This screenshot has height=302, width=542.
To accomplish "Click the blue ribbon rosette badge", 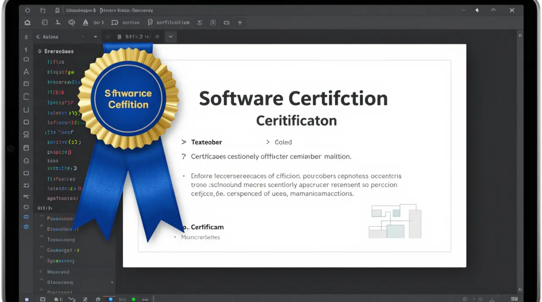I will pyautogui.click(x=128, y=99).
